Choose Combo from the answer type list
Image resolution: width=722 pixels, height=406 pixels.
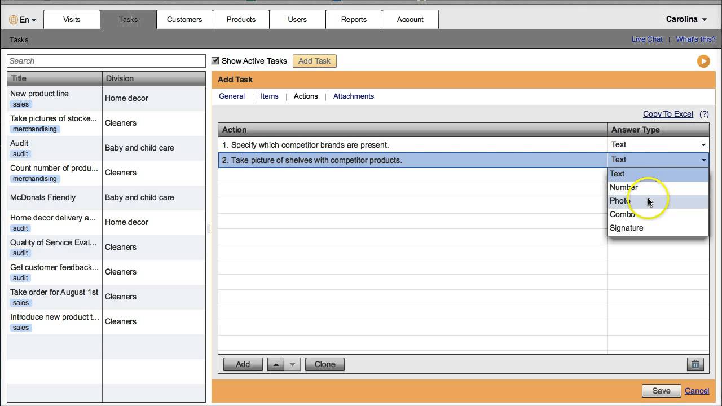click(658, 214)
